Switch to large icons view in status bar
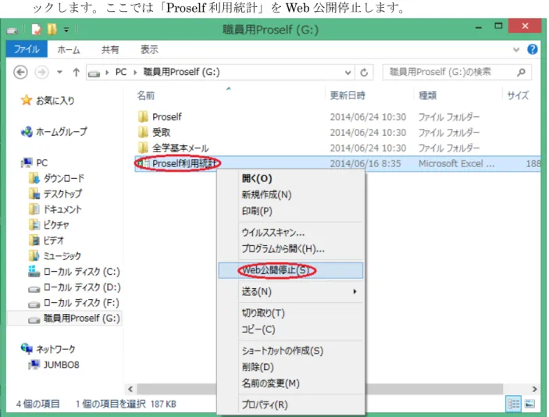549x417 pixels. click(x=529, y=405)
